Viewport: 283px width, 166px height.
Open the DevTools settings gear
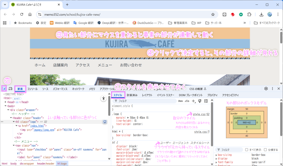point(266,89)
